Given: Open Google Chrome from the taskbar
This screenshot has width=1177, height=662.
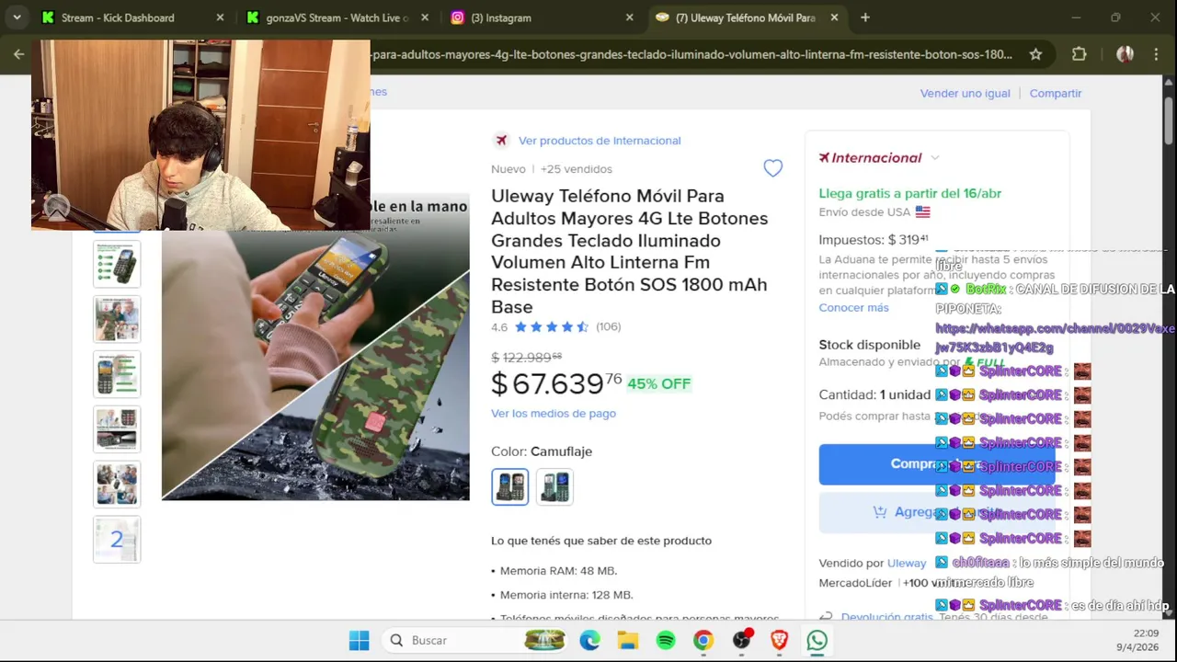Looking at the screenshot, I should [x=703, y=640].
